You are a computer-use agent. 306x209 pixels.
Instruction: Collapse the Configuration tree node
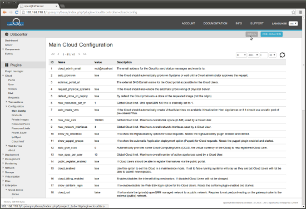click(7, 106)
